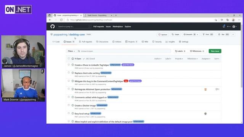
Task: Click the Unpin button
Action: click(175, 35)
